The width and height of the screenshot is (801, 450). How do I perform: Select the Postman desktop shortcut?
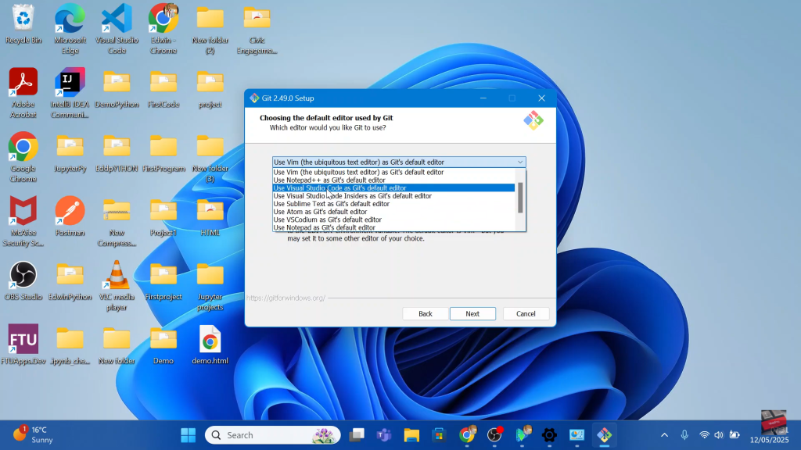click(70, 217)
